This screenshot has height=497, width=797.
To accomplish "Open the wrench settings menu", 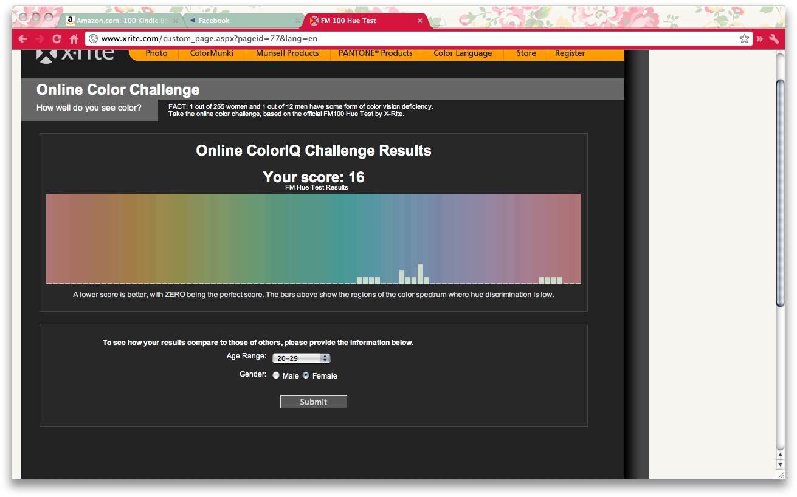I will coord(774,39).
